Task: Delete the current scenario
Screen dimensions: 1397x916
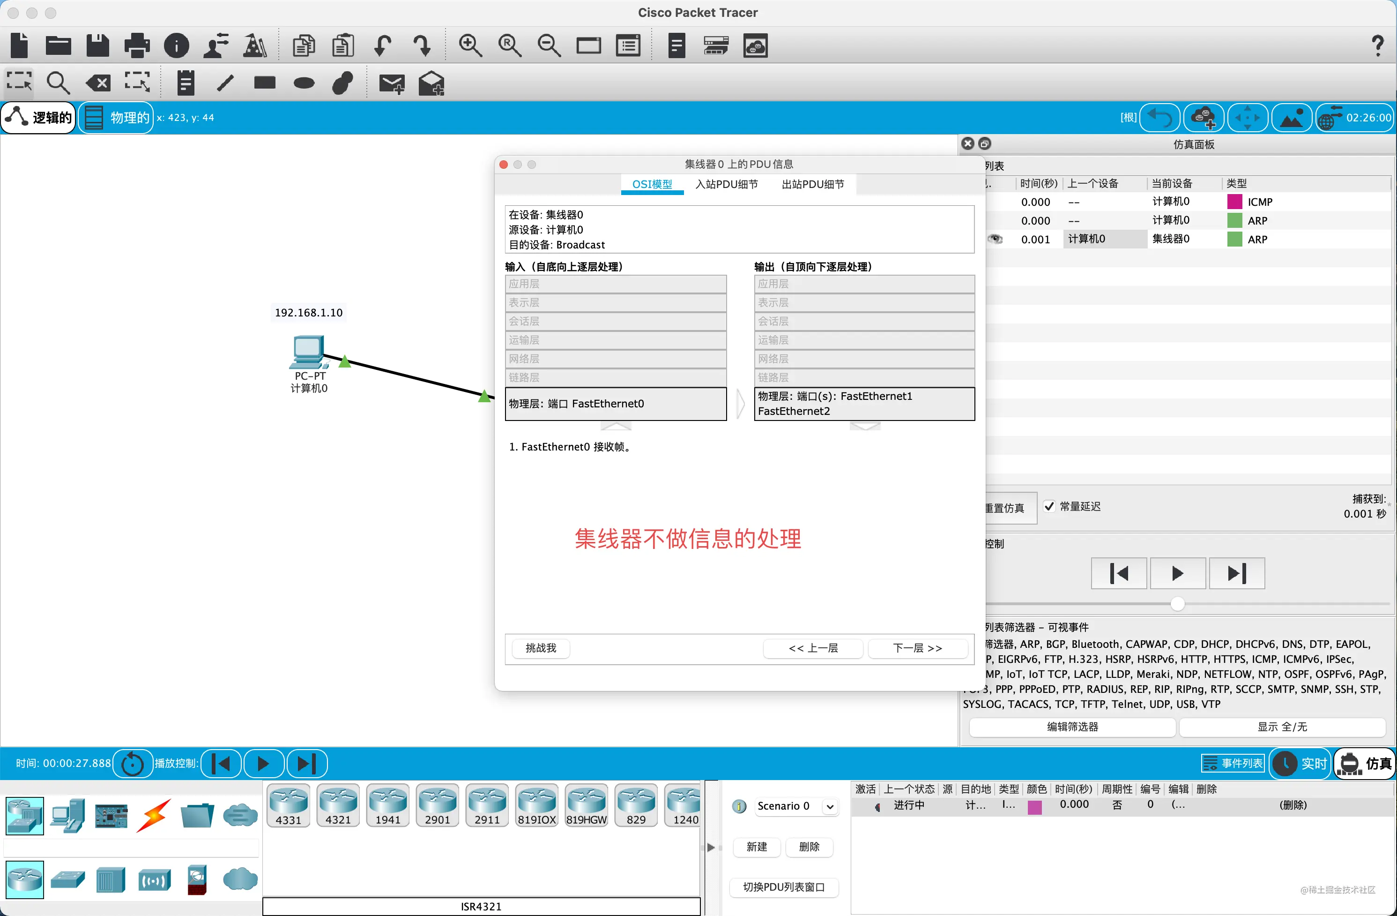Action: click(809, 847)
